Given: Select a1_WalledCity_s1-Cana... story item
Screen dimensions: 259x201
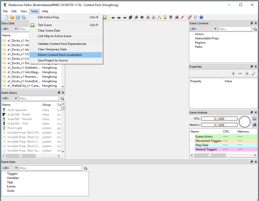Looking at the screenshot, I should (24, 86).
